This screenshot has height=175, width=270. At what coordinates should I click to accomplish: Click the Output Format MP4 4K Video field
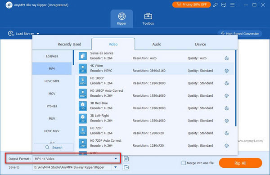[x=76, y=159]
